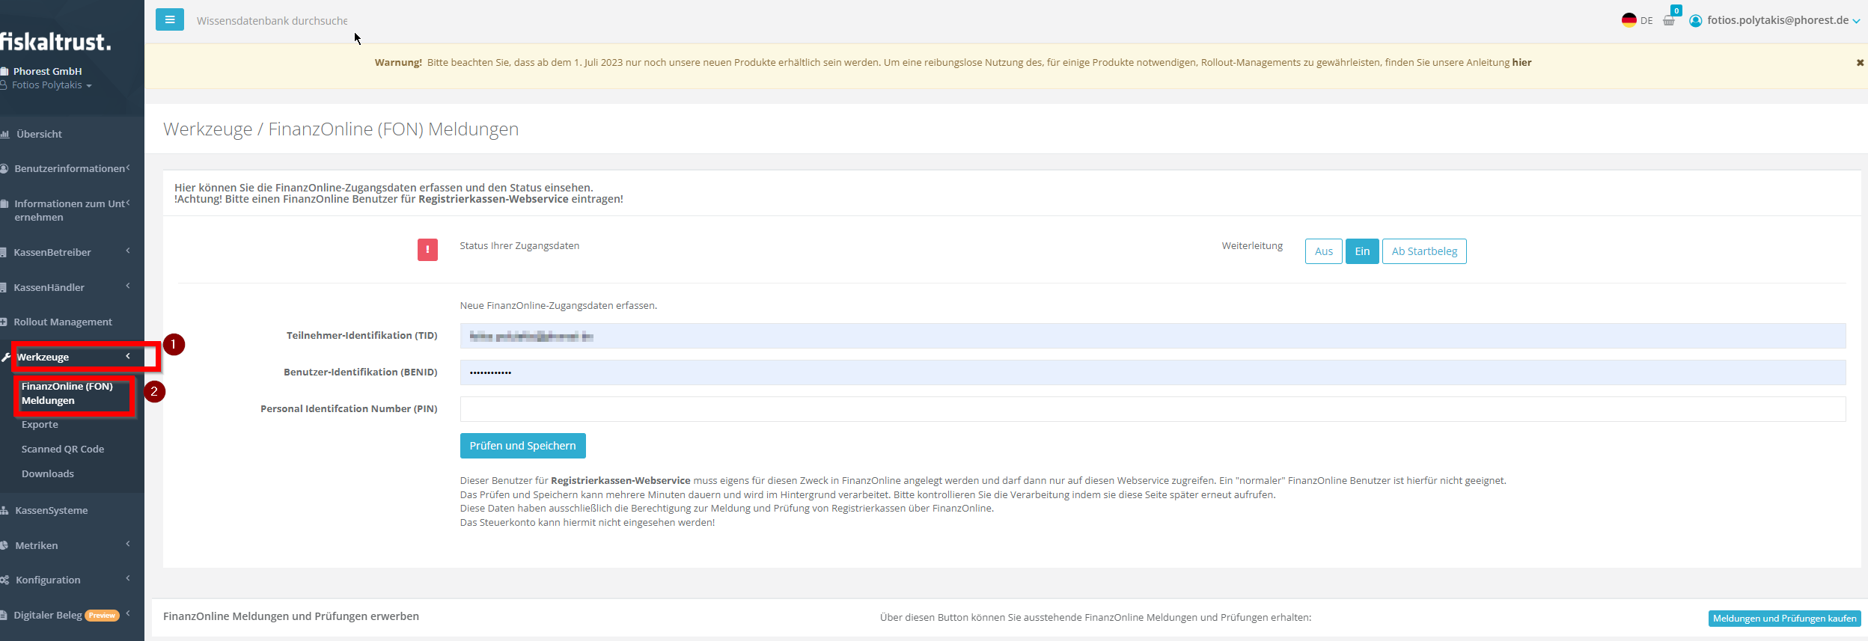Open Übersicht in the sidebar
The height and width of the screenshot is (641, 1868).
pyautogui.click(x=39, y=135)
